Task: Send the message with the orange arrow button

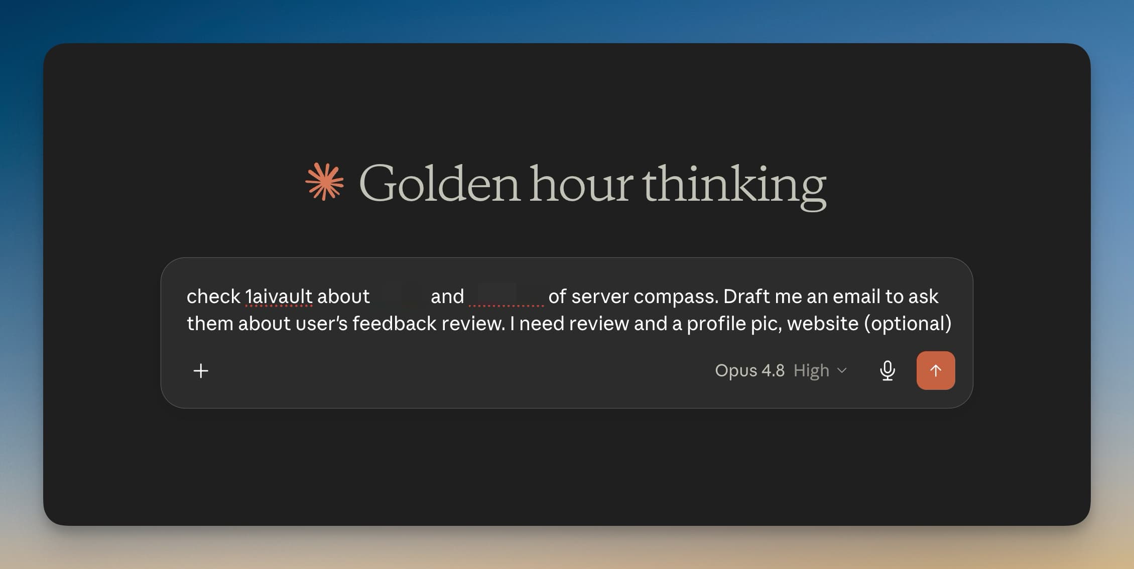Action: click(936, 371)
